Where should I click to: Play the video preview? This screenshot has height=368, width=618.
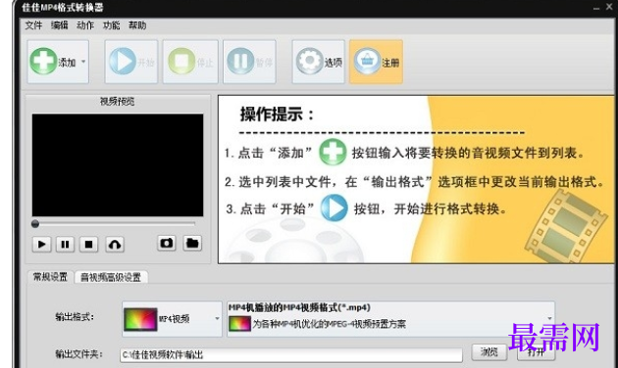point(41,245)
